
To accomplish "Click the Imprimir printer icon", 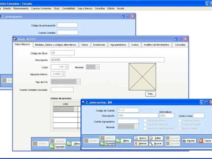I will [x=184, y=141].
